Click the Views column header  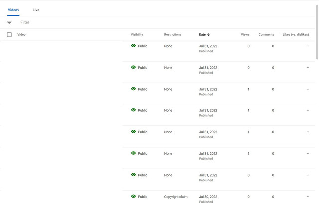pos(245,35)
